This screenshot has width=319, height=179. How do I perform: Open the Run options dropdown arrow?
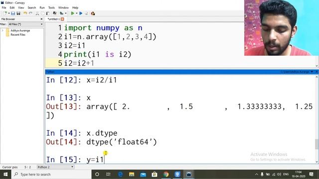click(x=76, y=13)
